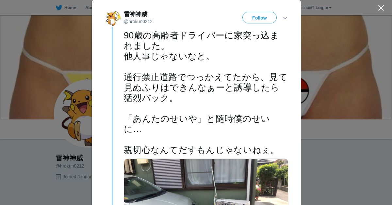The height and width of the screenshot is (205, 392).
Task: Click the calendar joined-date icon
Action: [58, 177]
